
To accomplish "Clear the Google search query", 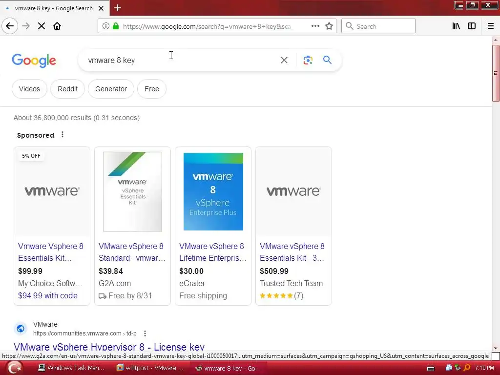I will tap(284, 60).
